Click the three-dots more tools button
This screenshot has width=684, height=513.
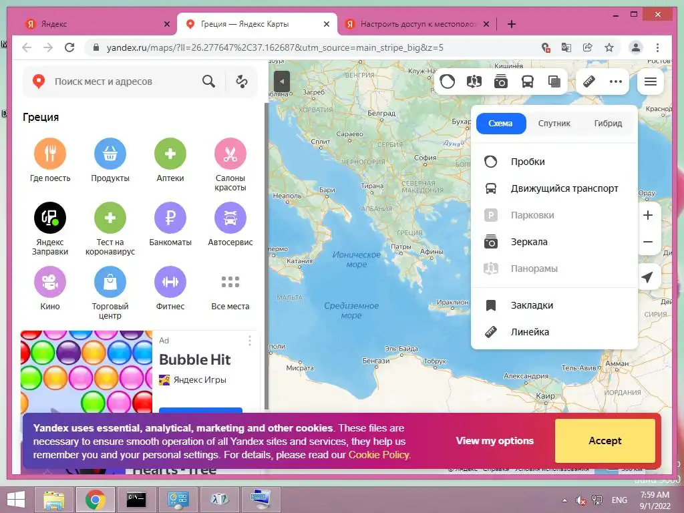(615, 81)
